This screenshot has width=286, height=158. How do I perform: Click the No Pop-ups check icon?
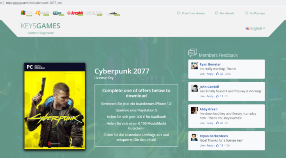[x=246, y=13]
